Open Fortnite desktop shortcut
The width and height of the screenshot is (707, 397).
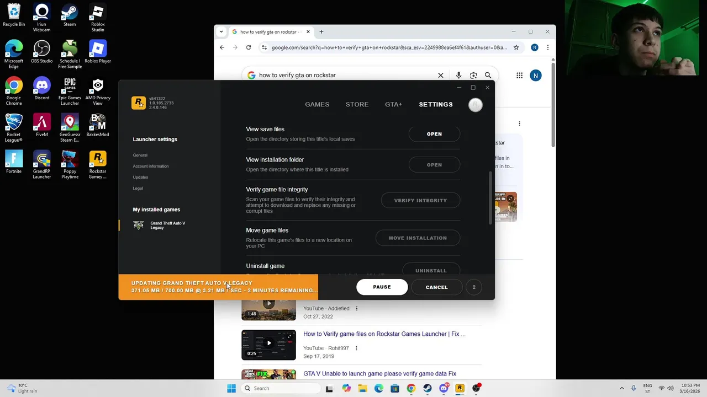[x=14, y=162]
